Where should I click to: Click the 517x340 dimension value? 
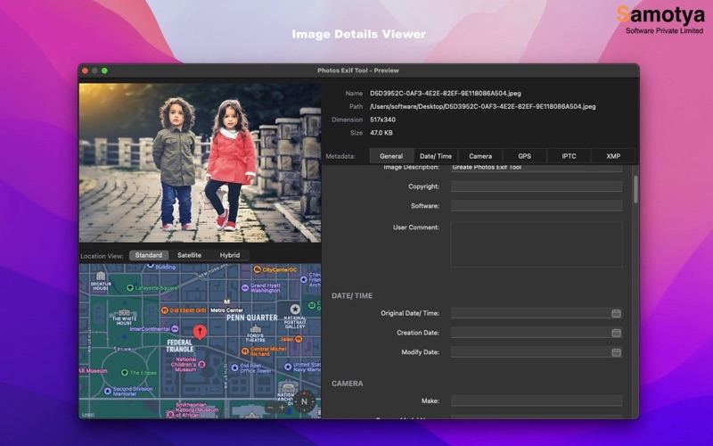click(x=382, y=120)
